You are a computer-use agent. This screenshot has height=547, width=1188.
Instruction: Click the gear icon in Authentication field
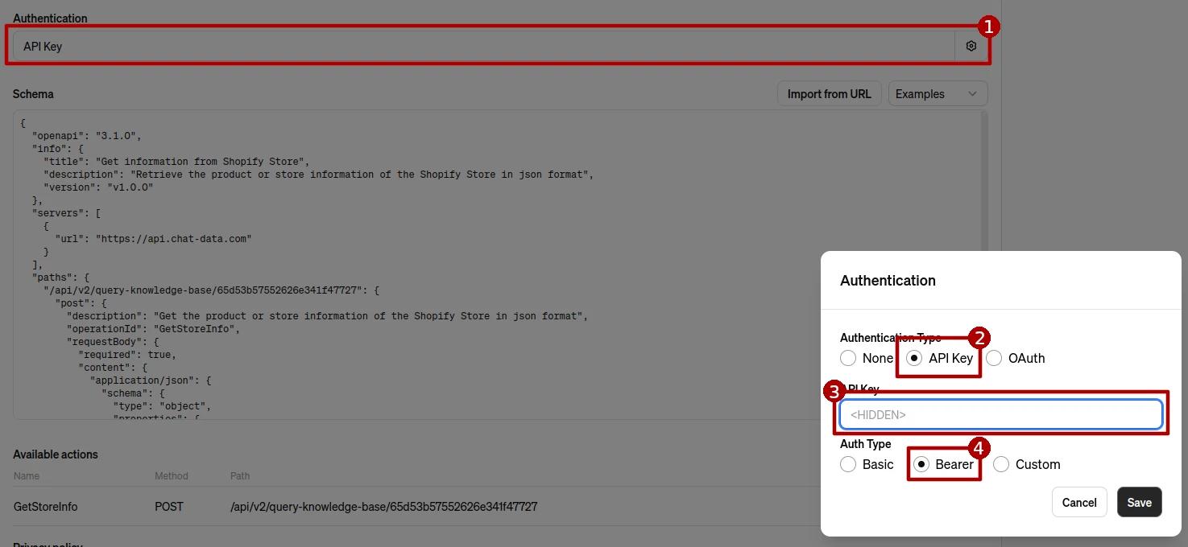pos(971,47)
